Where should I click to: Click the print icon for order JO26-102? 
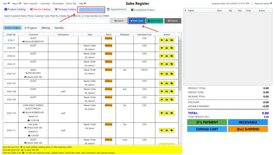(x=167, y=83)
